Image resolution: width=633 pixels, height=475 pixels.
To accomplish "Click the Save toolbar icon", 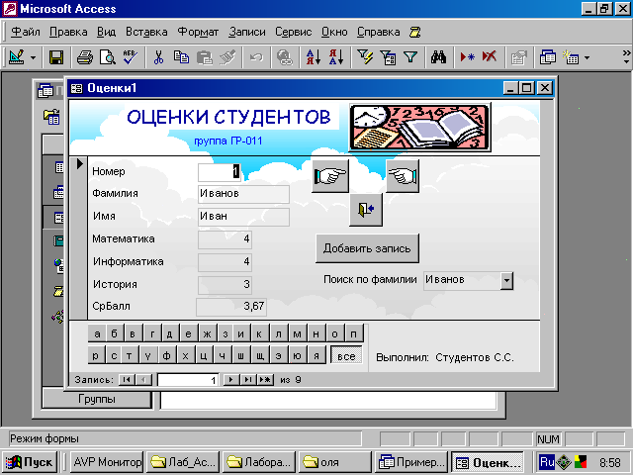I will pyautogui.click(x=56, y=57).
